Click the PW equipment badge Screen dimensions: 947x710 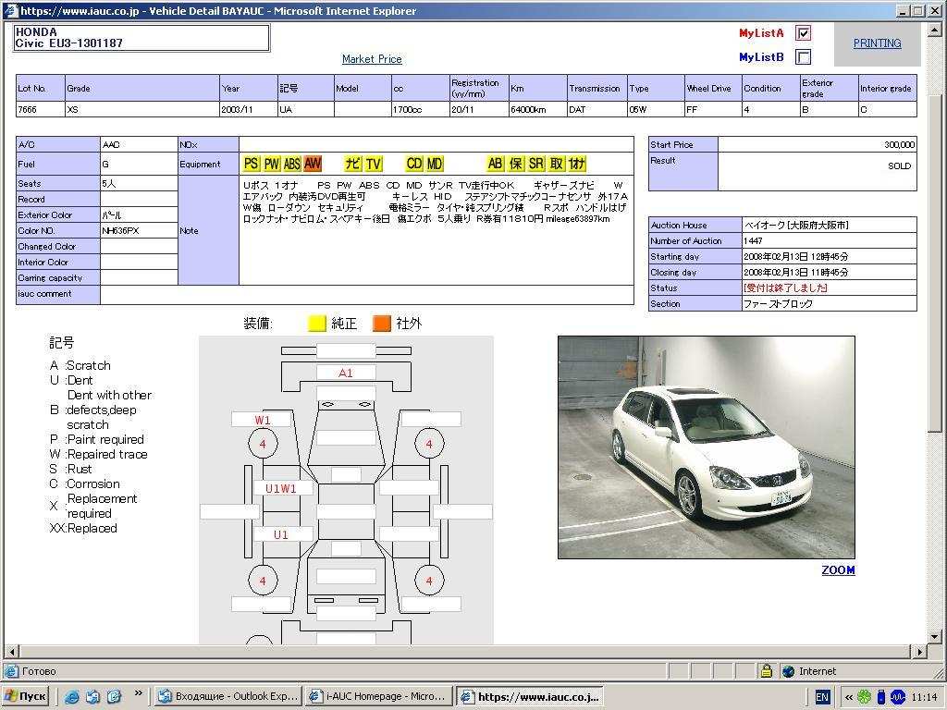click(272, 164)
